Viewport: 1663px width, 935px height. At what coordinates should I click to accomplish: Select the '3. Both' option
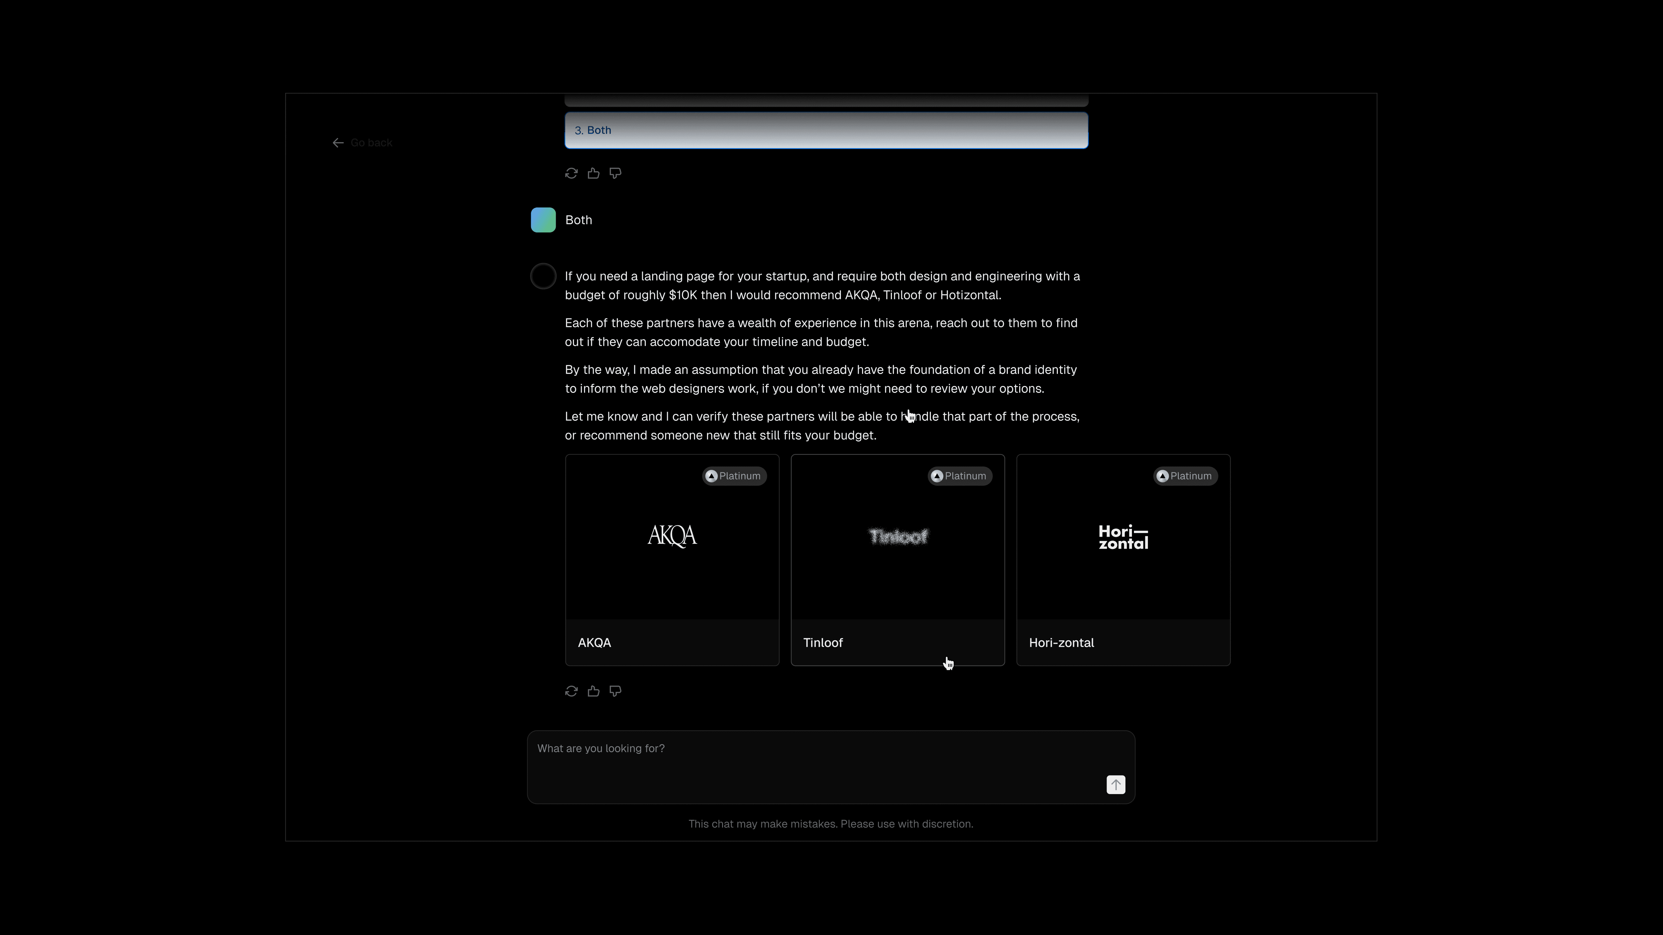pos(826,130)
